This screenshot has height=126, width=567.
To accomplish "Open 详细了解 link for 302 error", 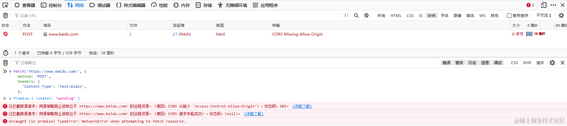I will pyautogui.click(x=302, y=107).
